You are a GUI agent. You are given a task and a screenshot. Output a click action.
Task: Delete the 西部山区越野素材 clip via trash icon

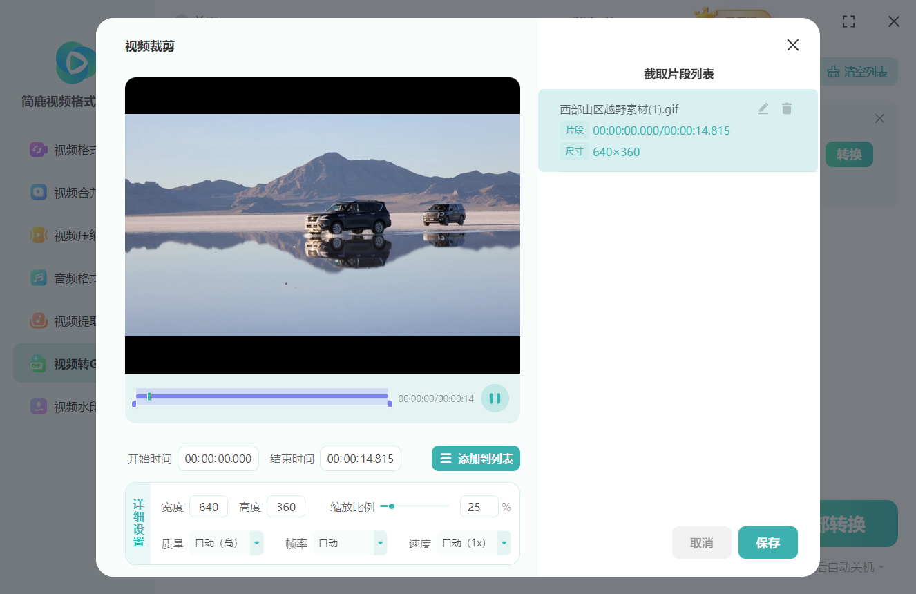tap(787, 108)
